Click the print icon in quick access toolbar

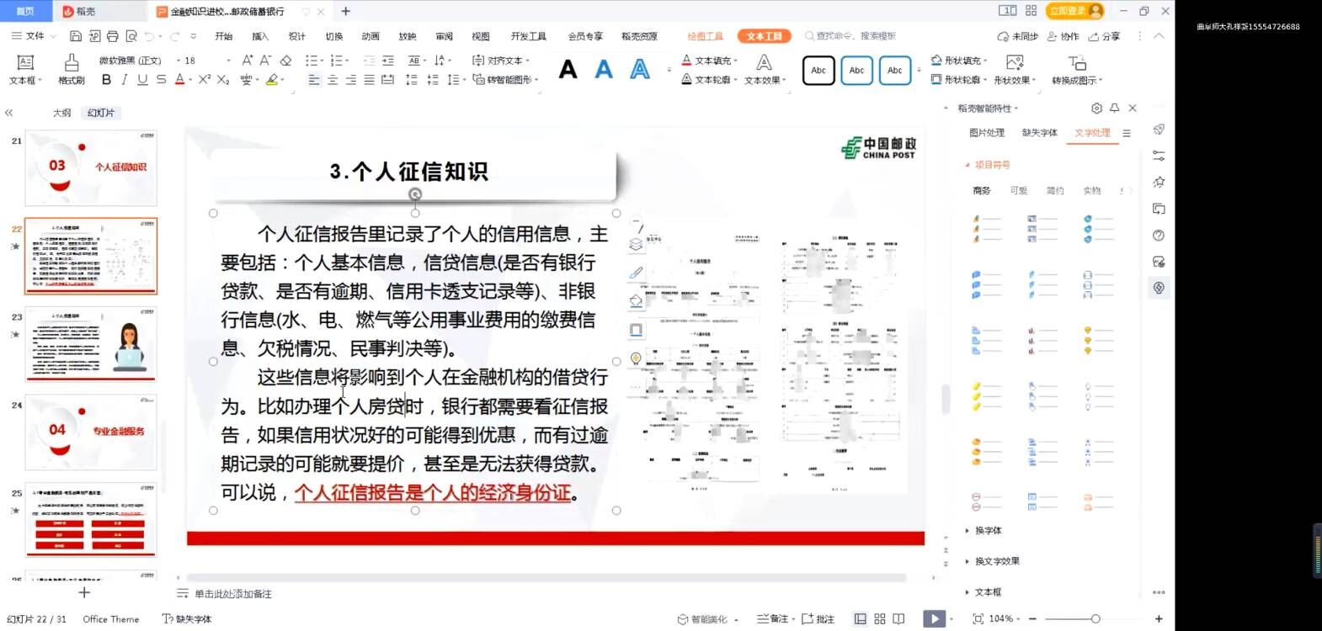[112, 36]
